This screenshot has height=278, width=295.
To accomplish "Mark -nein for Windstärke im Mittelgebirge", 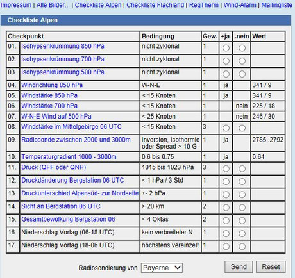I will 242,128.
